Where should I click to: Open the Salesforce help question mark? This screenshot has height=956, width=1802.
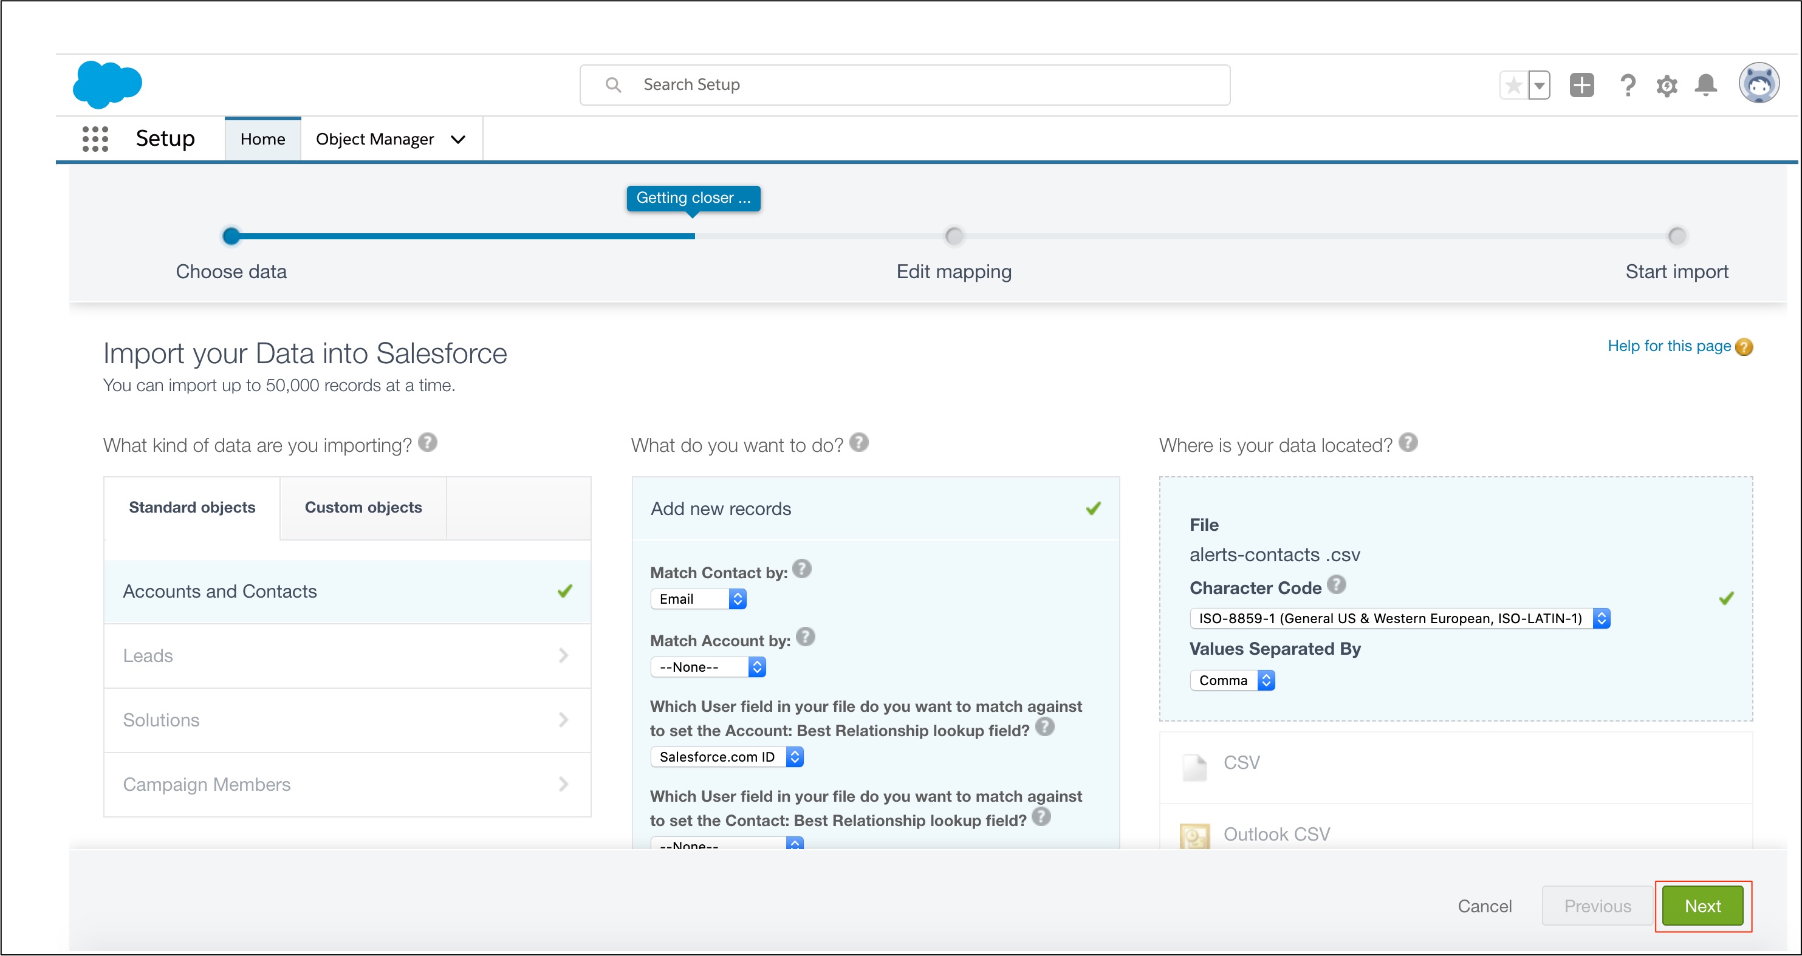tap(1627, 85)
